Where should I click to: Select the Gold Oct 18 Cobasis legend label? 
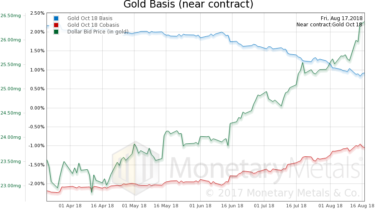pos(93,25)
